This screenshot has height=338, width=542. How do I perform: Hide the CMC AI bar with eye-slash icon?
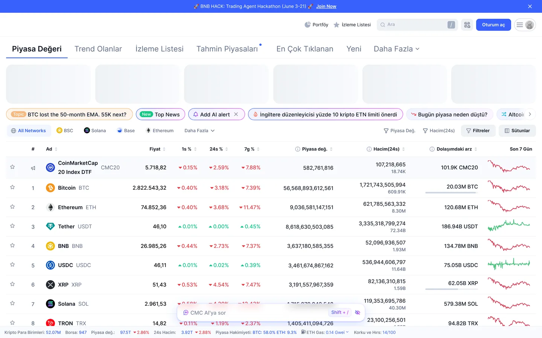358,312
